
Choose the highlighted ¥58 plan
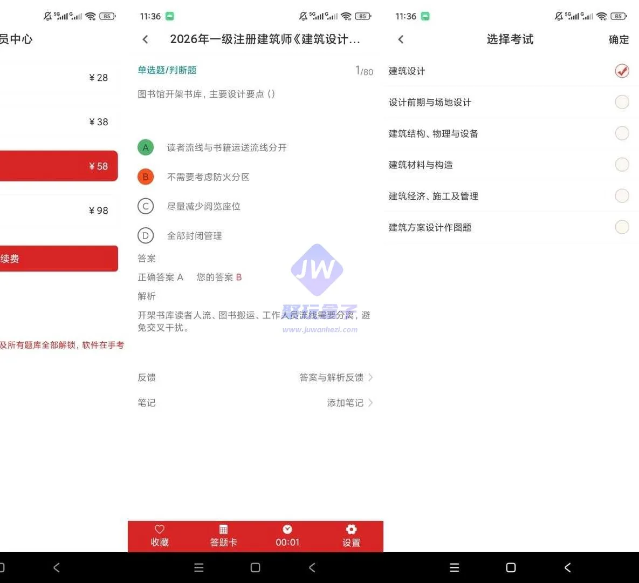[59, 166]
